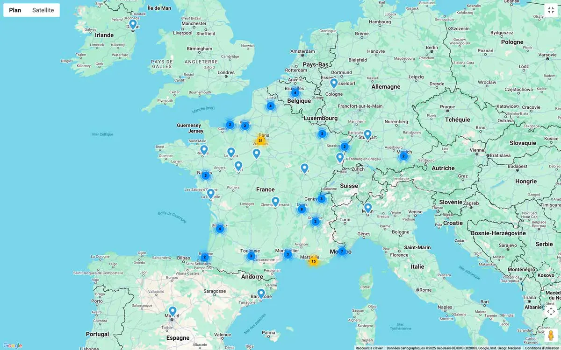Click the Google logo
Image resolution: width=561 pixels, height=350 pixels.
pyautogui.click(x=13, y=345)
